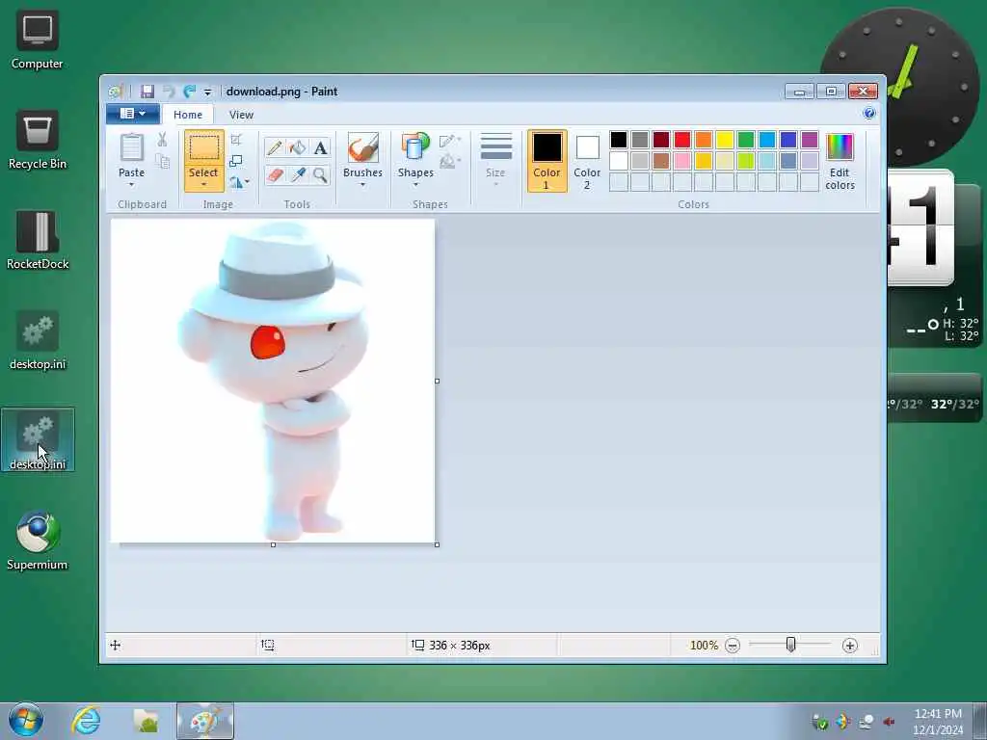Expand the Shapes dropdown arrow

pos(415,185)
